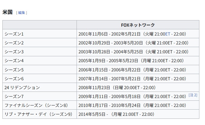
Task: Click the 2002年10月29日 broadcast date cell
Action: [134, 43]
